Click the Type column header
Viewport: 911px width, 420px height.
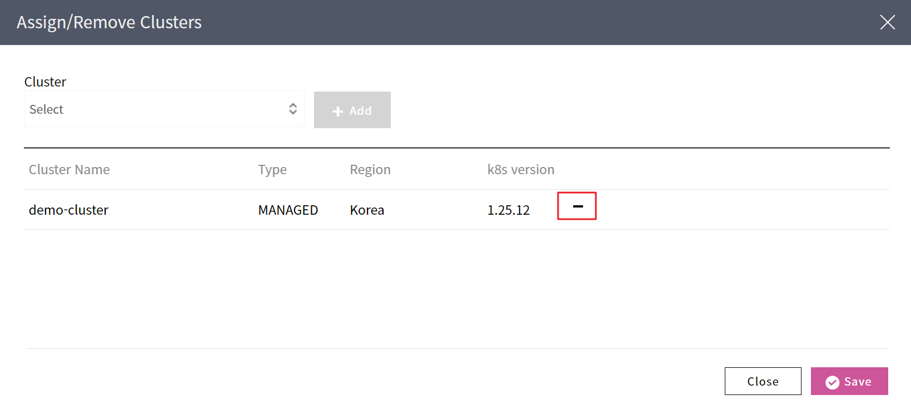coord(272,170)
